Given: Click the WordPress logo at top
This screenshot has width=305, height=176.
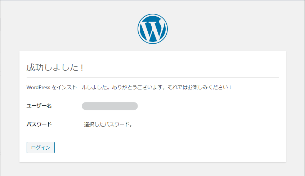Looking at the screenshot, I should point(153,29).
